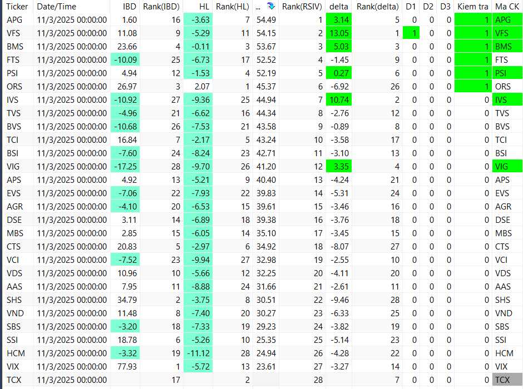Viewport: 523px width, 389px height.
Task: Click delta value 3.35 in VIG row
Action: (x=339, y=167)
